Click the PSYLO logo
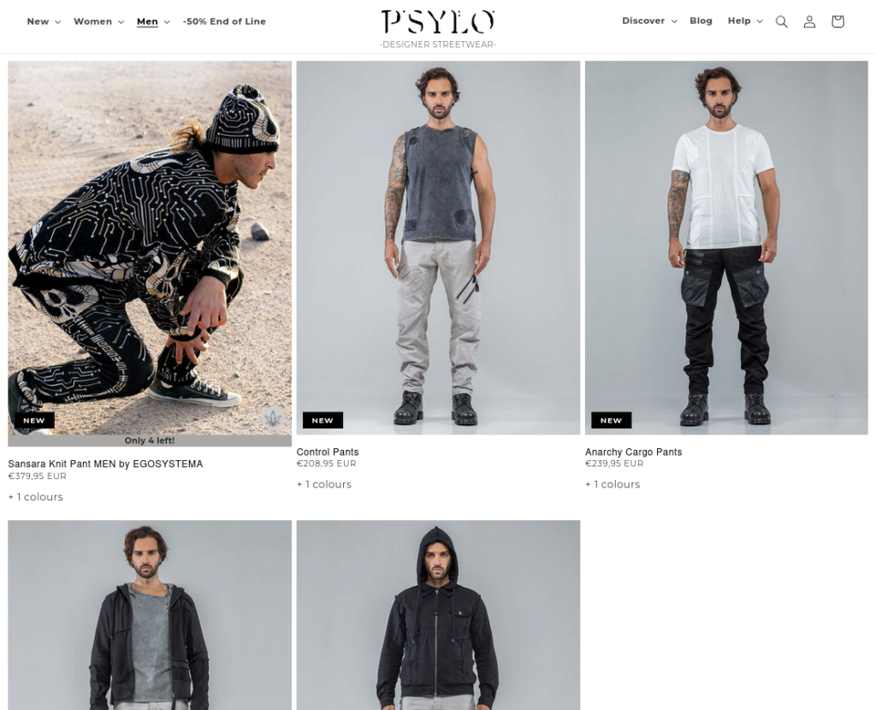Viewport: 876px width, 710px height. click(438, 29)
